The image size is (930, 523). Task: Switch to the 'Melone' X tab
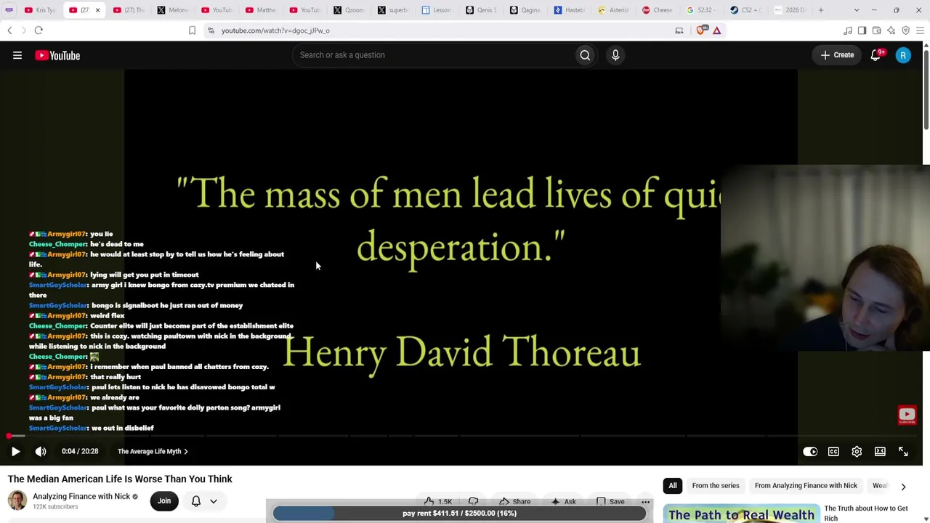point(172,10)
